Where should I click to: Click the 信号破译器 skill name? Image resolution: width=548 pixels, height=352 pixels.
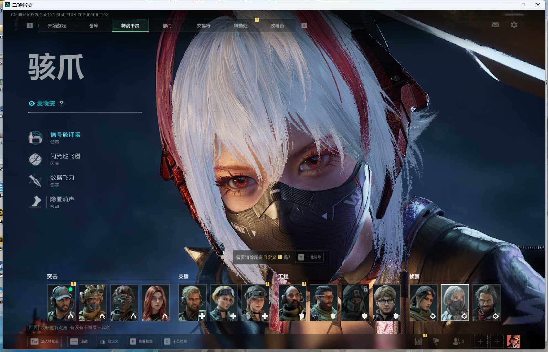point(65,135)
